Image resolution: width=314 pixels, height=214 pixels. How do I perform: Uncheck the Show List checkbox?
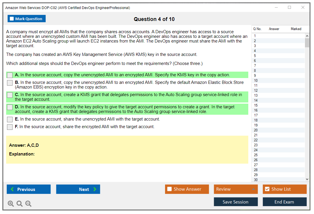(x=267, y=189)
